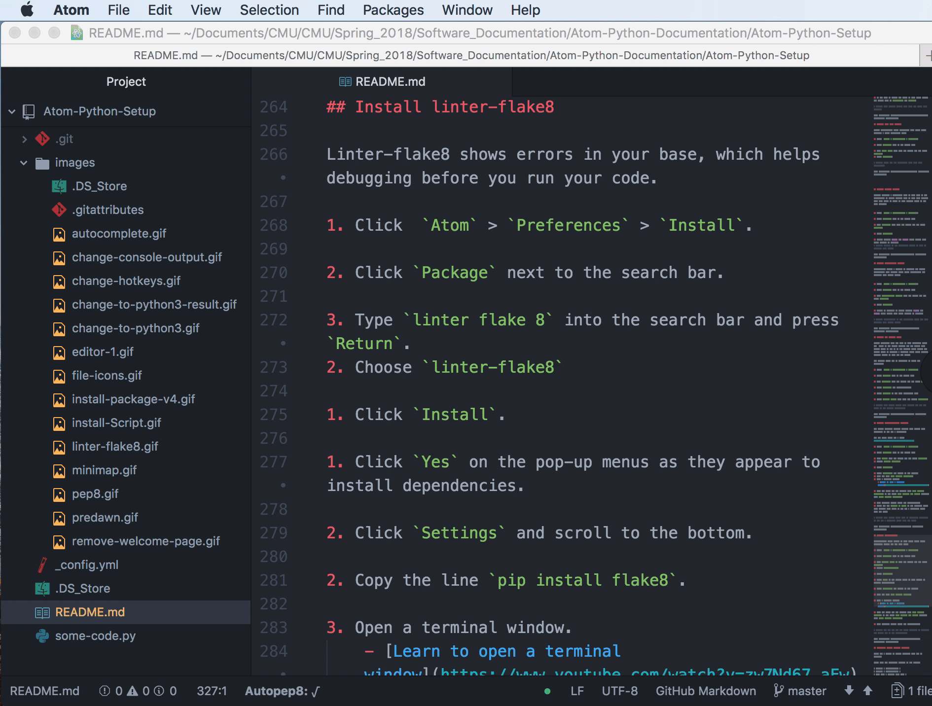Image resolution: width=932 pixels, height=706 pixels.
Task: Open the changed files git indicator
Action: point(911,691)
